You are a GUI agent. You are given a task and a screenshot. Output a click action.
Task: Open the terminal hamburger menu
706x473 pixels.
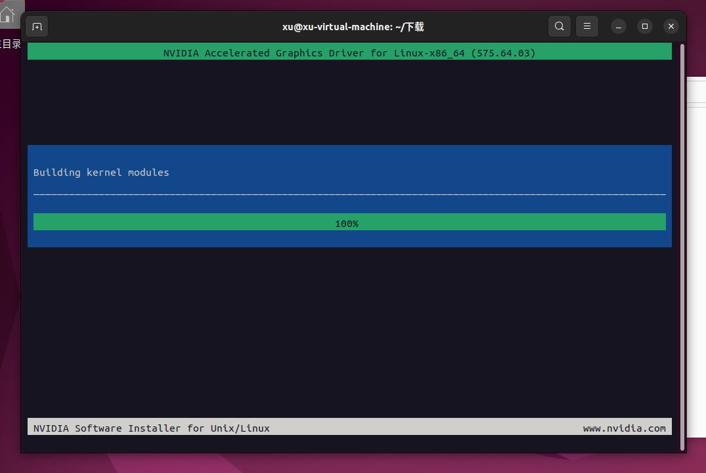pyautogui.click(x=587, y=26)
